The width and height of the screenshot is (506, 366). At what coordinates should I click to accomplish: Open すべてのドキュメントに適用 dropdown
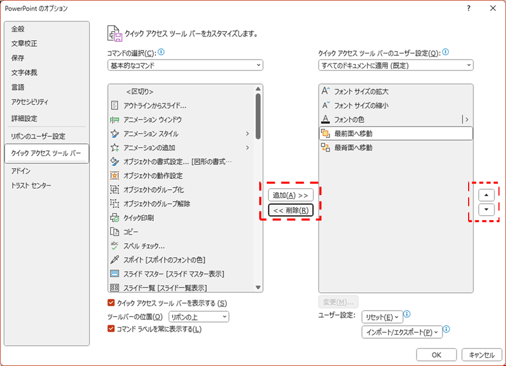(396, 65)
